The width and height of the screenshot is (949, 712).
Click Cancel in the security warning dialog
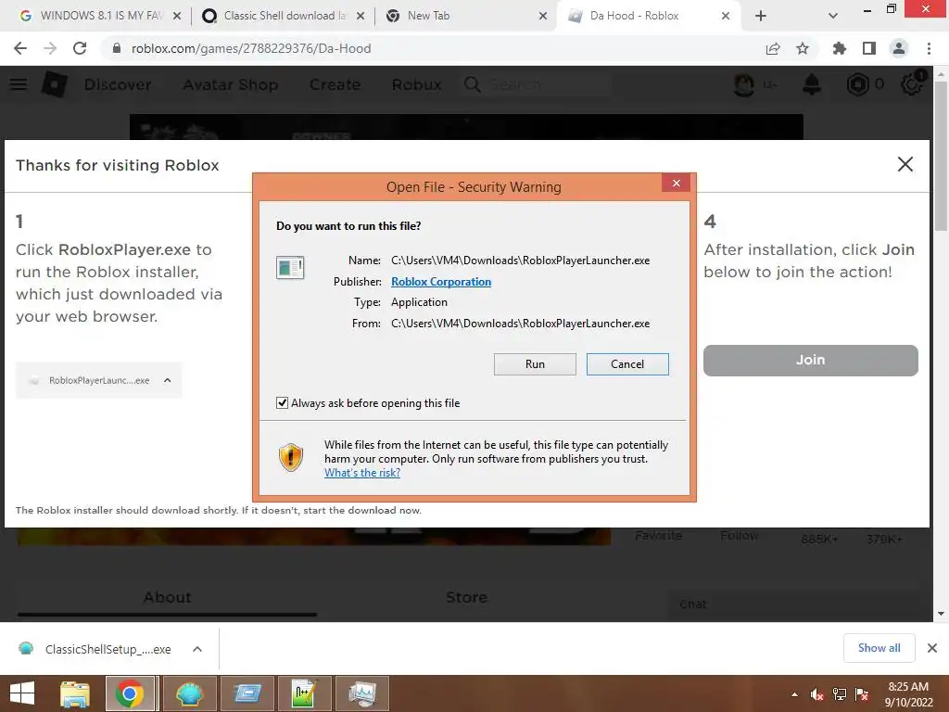coord(627,363)
